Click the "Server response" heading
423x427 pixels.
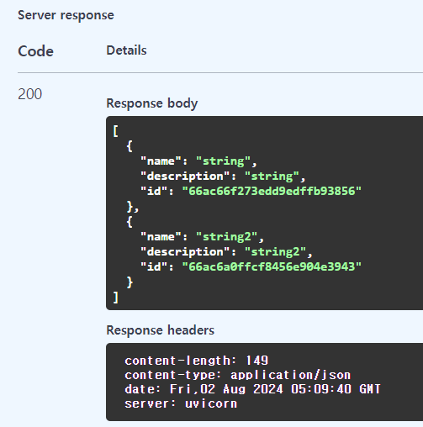66,15
